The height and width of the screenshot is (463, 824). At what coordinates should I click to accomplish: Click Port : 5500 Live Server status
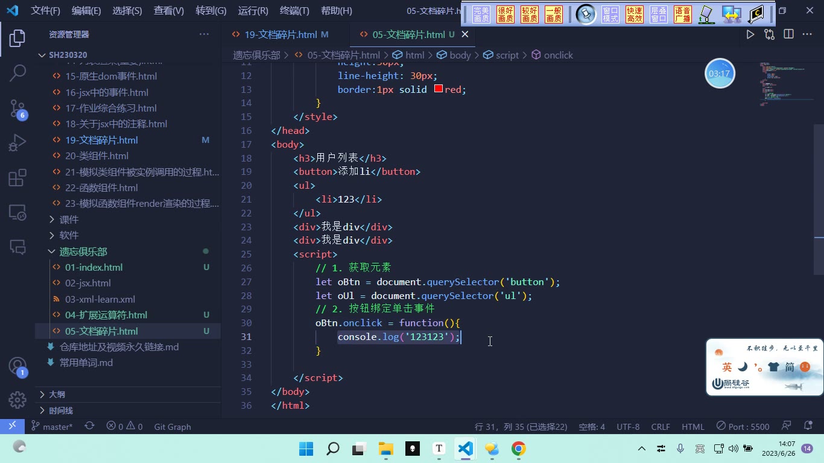pyautogui.click(x=743, y=426)
